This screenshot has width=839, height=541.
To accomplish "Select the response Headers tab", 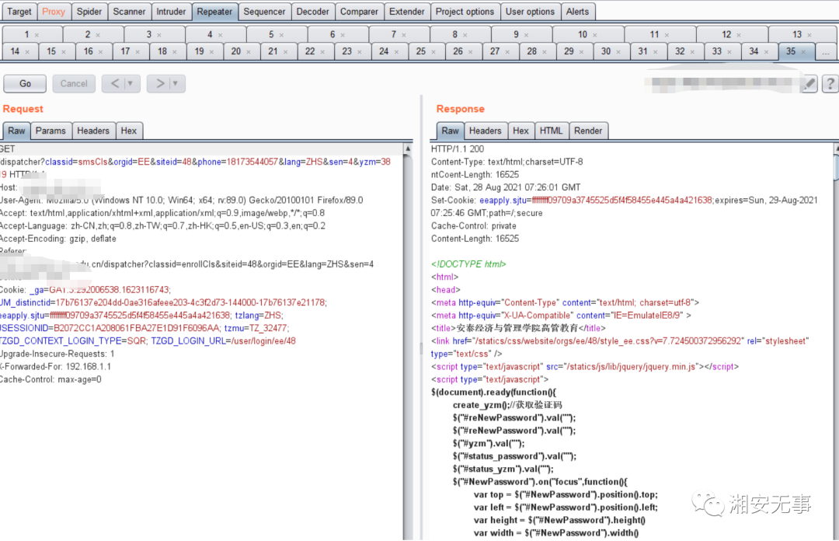I will [486, 131].
